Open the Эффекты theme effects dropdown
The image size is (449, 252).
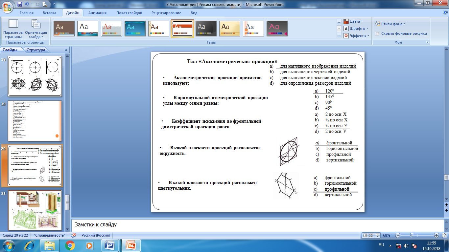click(x=357, y=36)
